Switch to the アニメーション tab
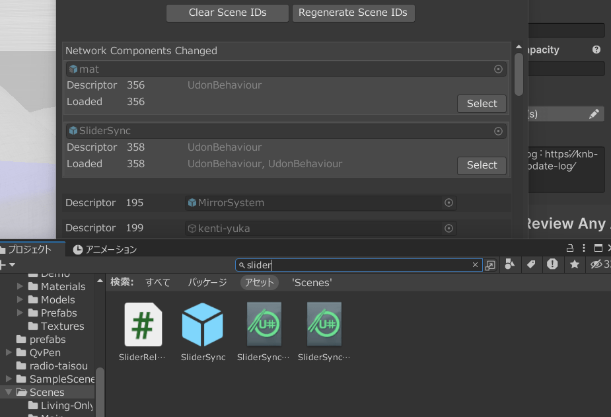This screenshot has height=417, width=611. 105,249
